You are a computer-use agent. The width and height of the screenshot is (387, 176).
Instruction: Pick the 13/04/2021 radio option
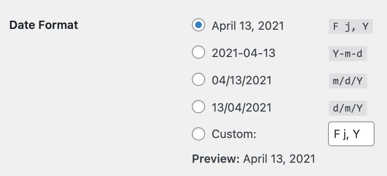tap(198, 107)
